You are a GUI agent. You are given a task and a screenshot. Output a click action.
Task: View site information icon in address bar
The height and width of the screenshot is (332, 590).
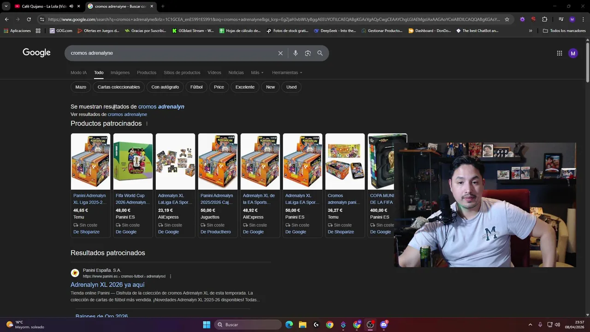42,19
